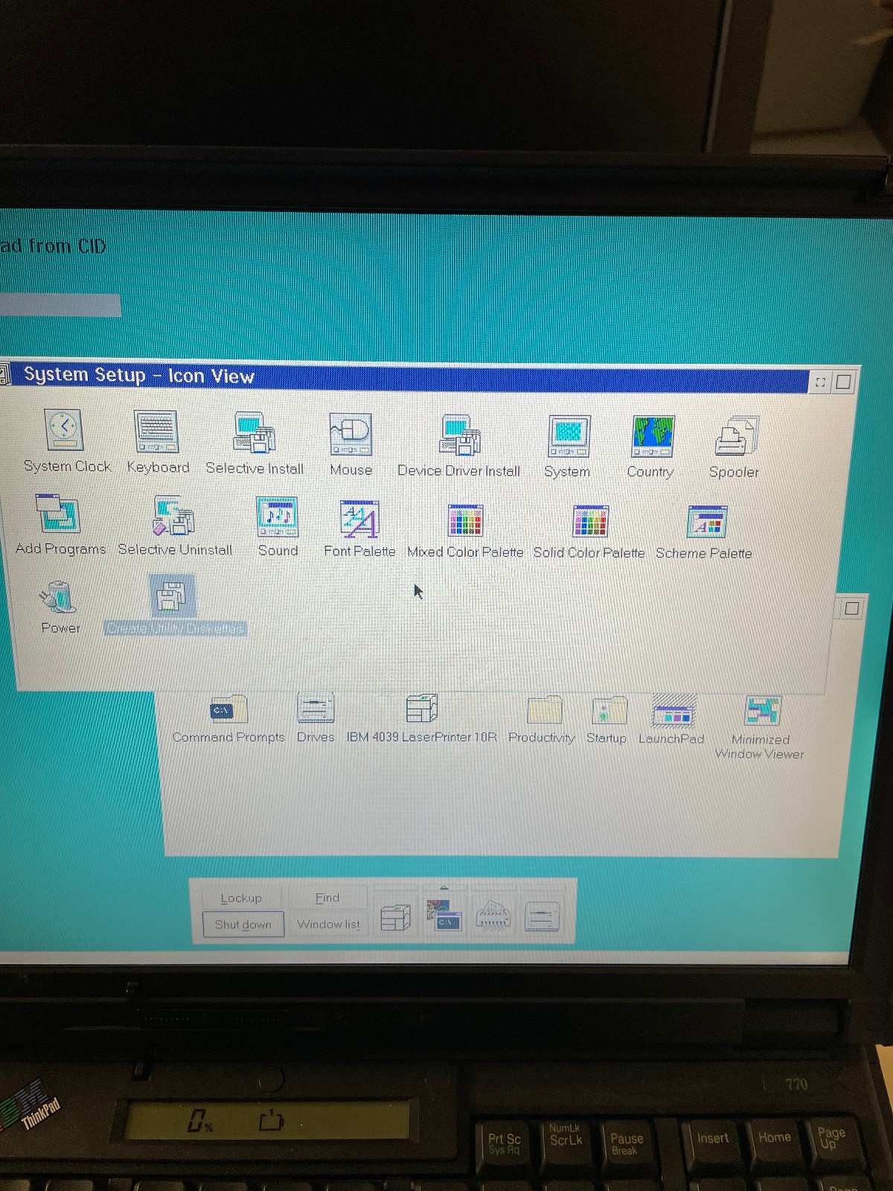Click the command prompt window icon on LaunchPad

(x=444, y=916)
